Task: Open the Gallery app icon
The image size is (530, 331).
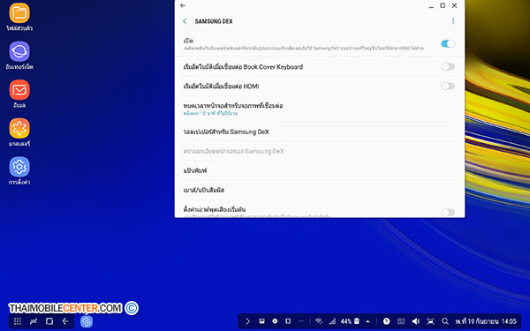Action: pos(19,128)
